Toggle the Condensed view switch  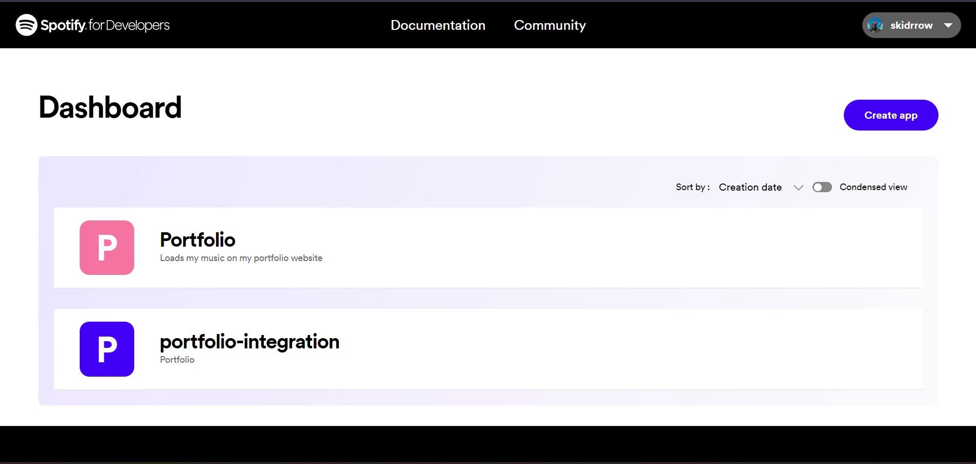[x=822, y=187]
